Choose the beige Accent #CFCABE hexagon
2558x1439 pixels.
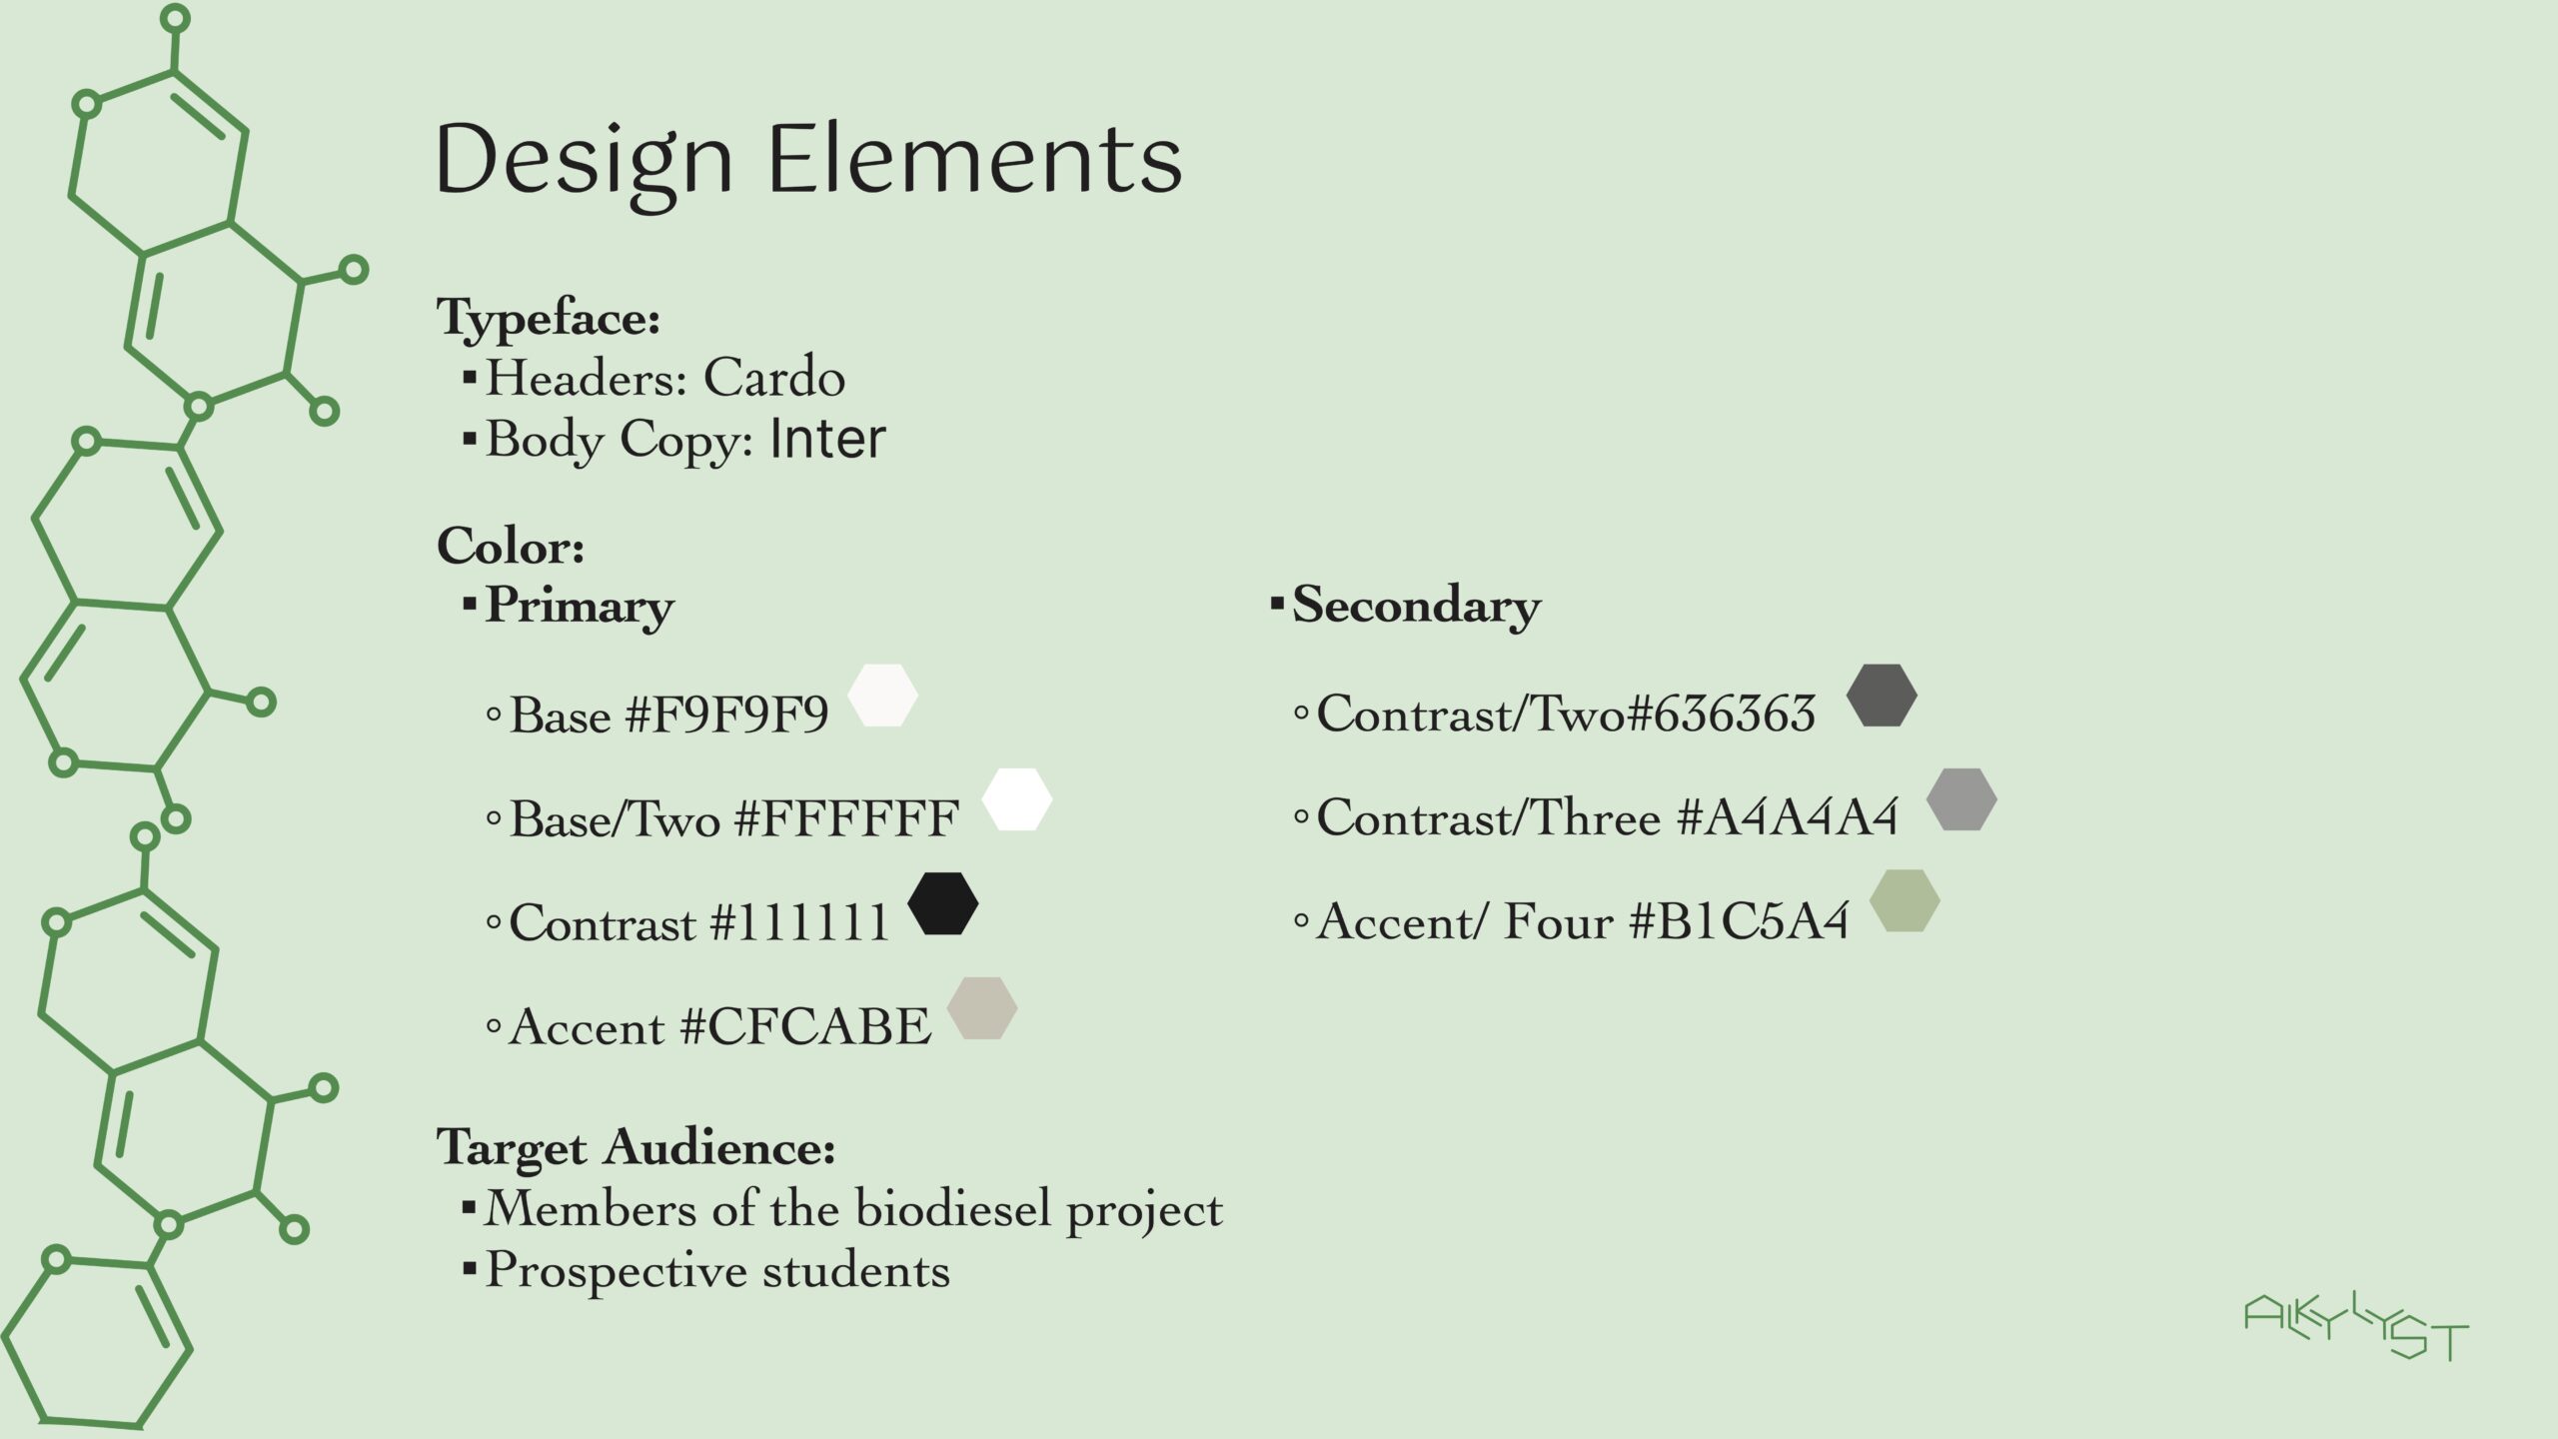982,1007
